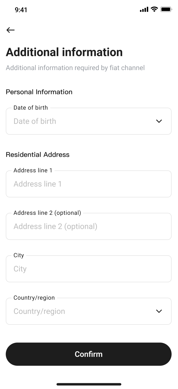Click the Additional information page title
178x389 pixels.
[64, 52]
